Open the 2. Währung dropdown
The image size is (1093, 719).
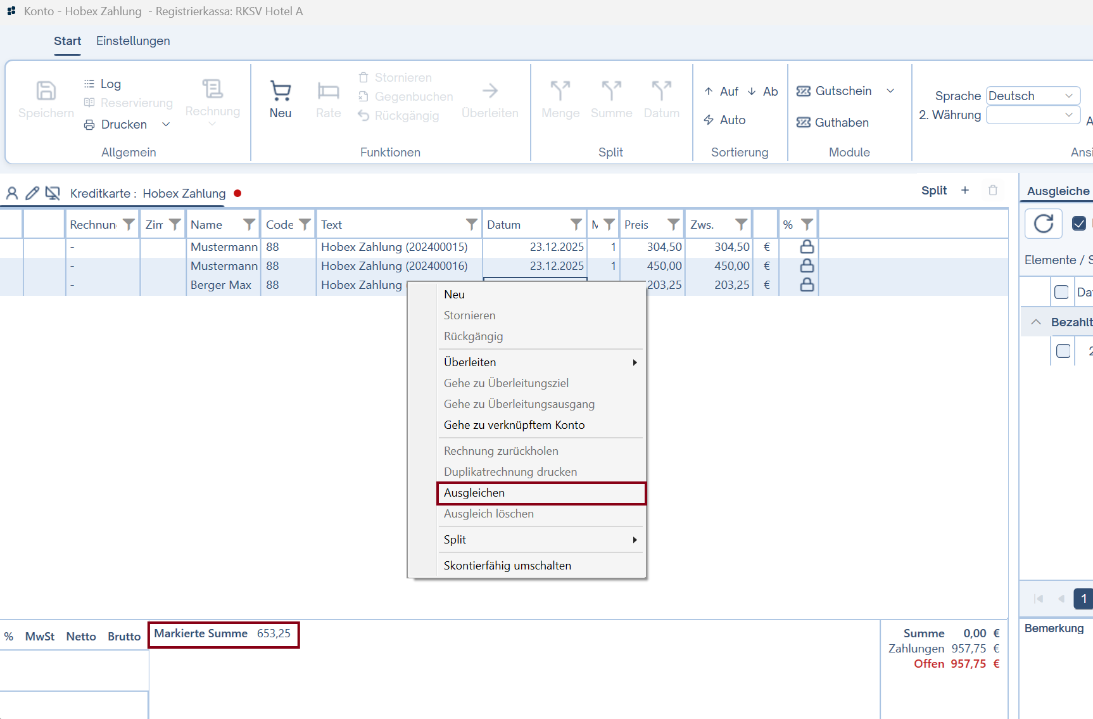click(1033, 115)
